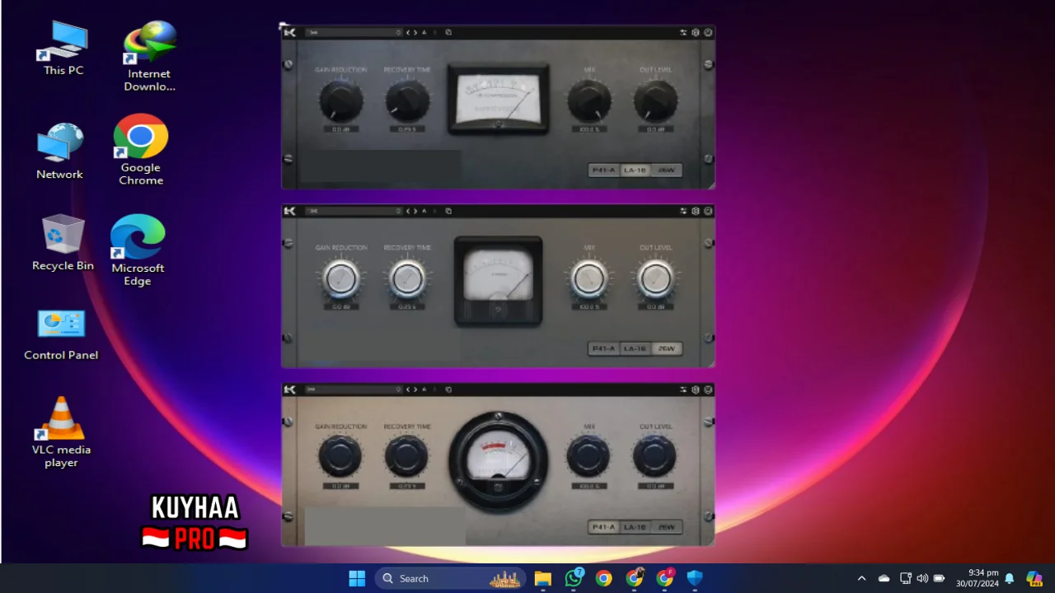Image resolution: width=1055 pixels, height=593 pixels.
Task: Switch to LA-1B model in bottom beige panel
Action: [x=635, y=526]
